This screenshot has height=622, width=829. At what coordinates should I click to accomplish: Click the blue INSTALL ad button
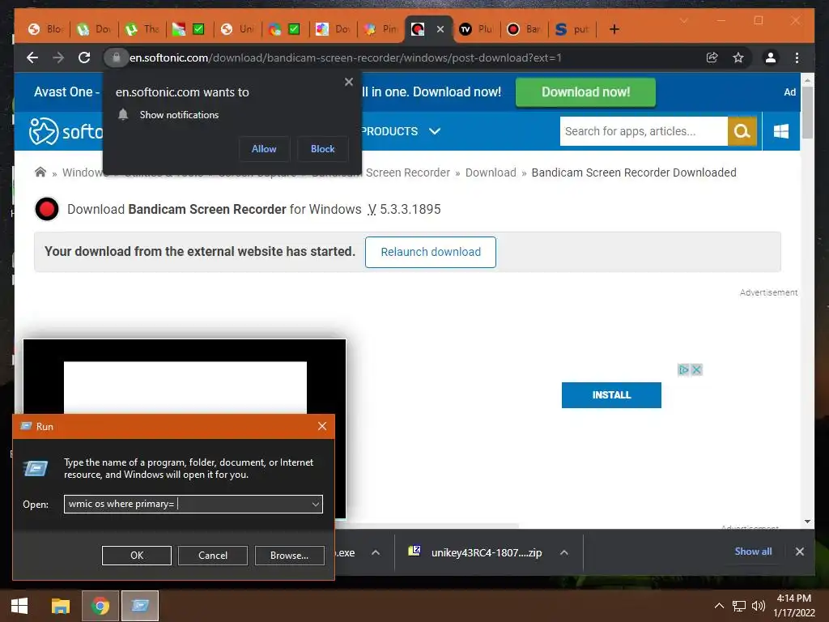(x=611, y=395)
